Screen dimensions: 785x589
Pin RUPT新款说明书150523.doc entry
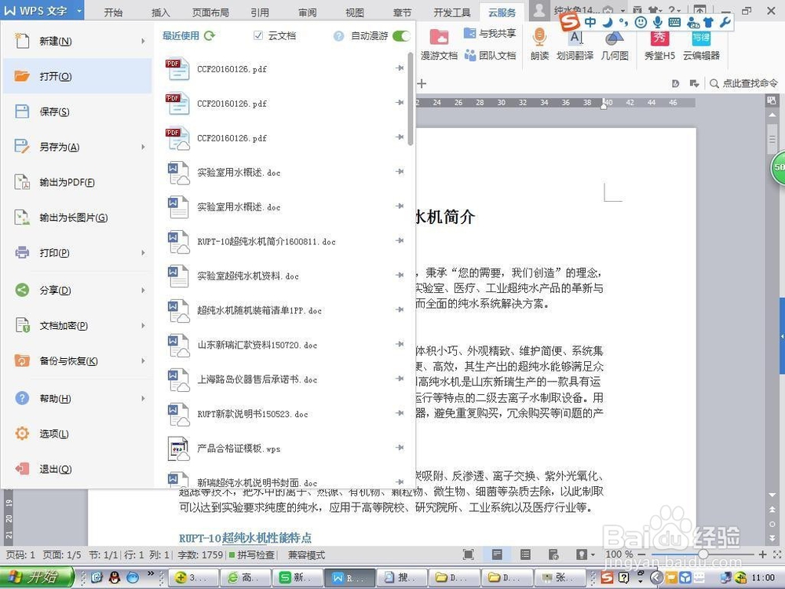pyautogui.click(x=400, y=413)
